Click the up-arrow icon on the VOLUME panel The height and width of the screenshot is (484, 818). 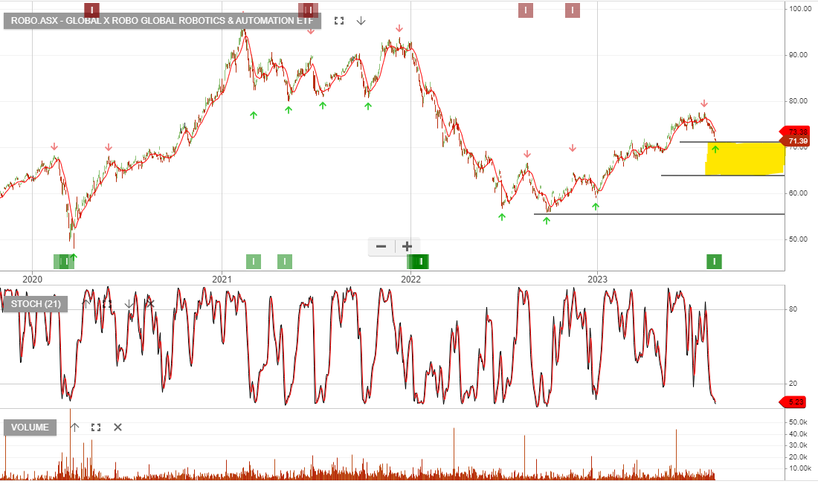pos(74,427)
